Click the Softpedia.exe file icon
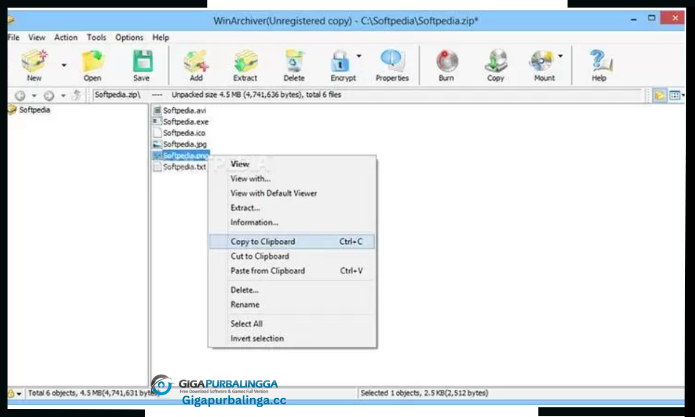Screen dimensions: 695x417 click(x=156, y=122)
